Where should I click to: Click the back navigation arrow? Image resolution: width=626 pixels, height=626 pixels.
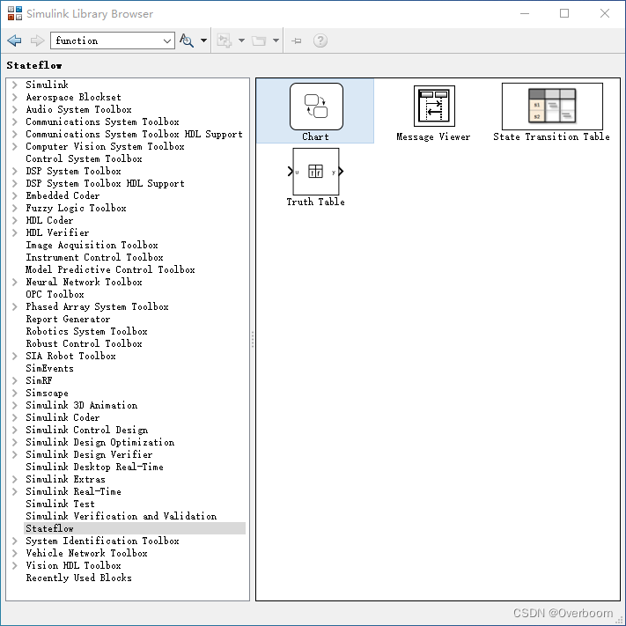coord(15,41)
